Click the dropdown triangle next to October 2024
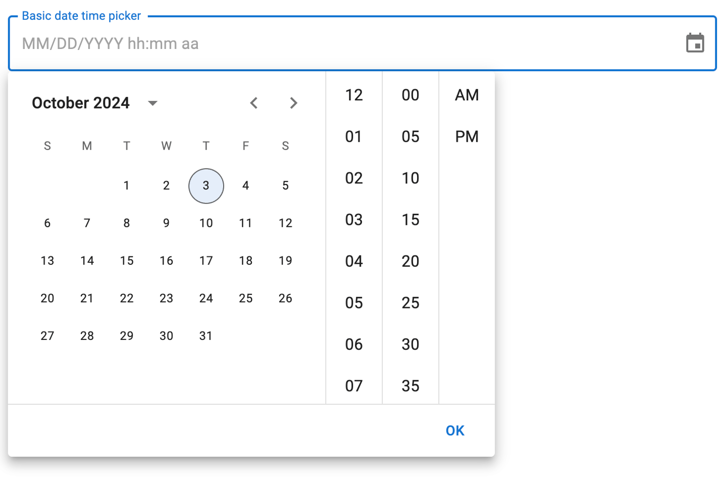The width and height of the screenshot is (722, 477). (152, 103)
